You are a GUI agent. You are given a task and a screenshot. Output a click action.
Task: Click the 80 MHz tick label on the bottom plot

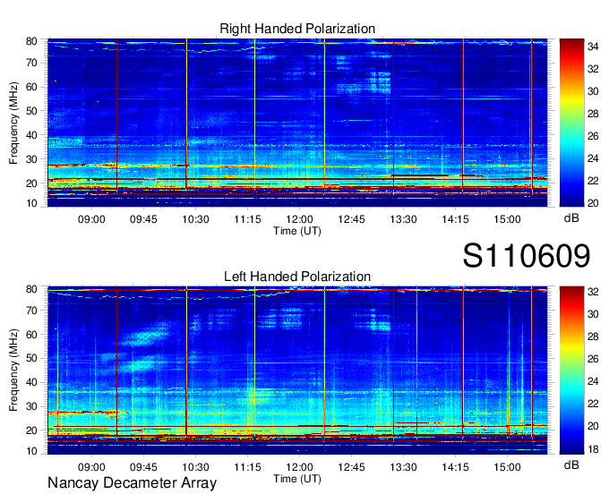pyautogui.click(x=31, y=289)
